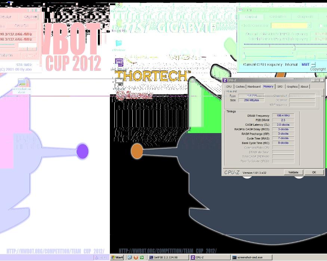Click the RAS# to CAS# Delay 3 clocks value
Viewport: 327px width, 261px height.
pyautogui.click(x=283, y=129)
